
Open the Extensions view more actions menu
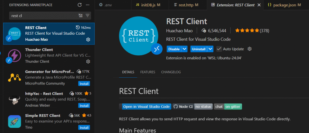pos(88,5)
